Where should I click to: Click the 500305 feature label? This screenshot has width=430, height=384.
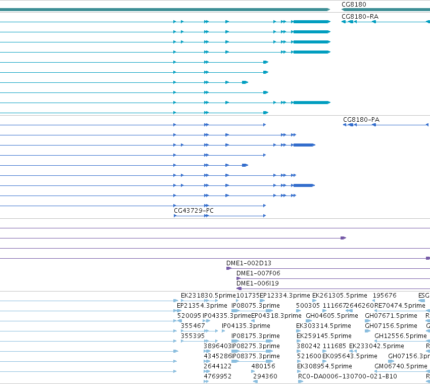click(308, 306)
